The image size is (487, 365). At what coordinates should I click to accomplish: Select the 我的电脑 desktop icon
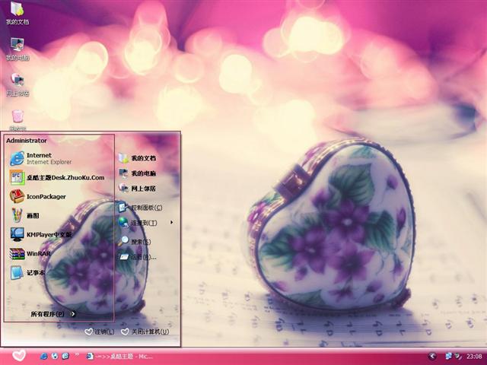point(18,49)
